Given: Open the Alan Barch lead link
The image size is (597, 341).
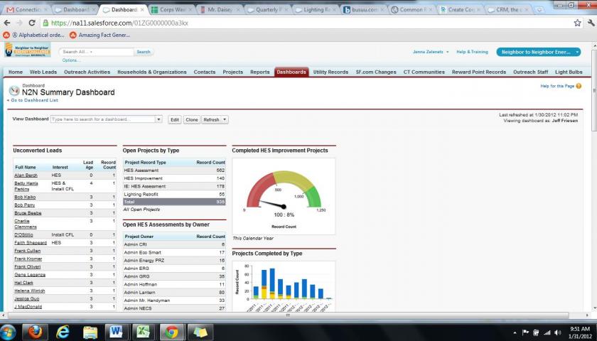Looking at the screenshot, I should coord(26,175).
